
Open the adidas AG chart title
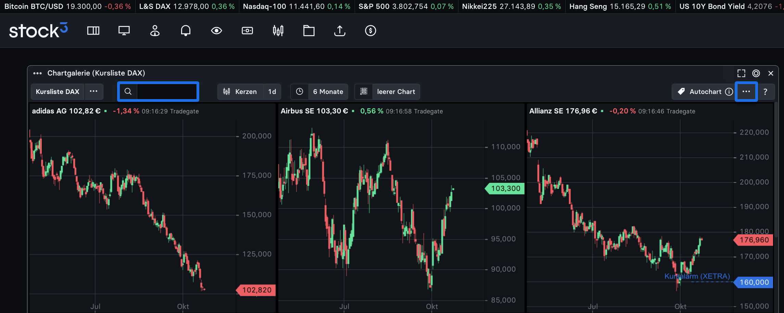coord(66,111)
